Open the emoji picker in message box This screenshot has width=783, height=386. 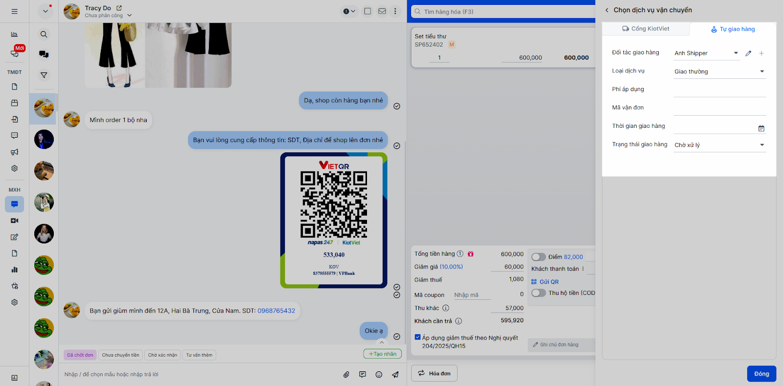[x=379, y=374]
